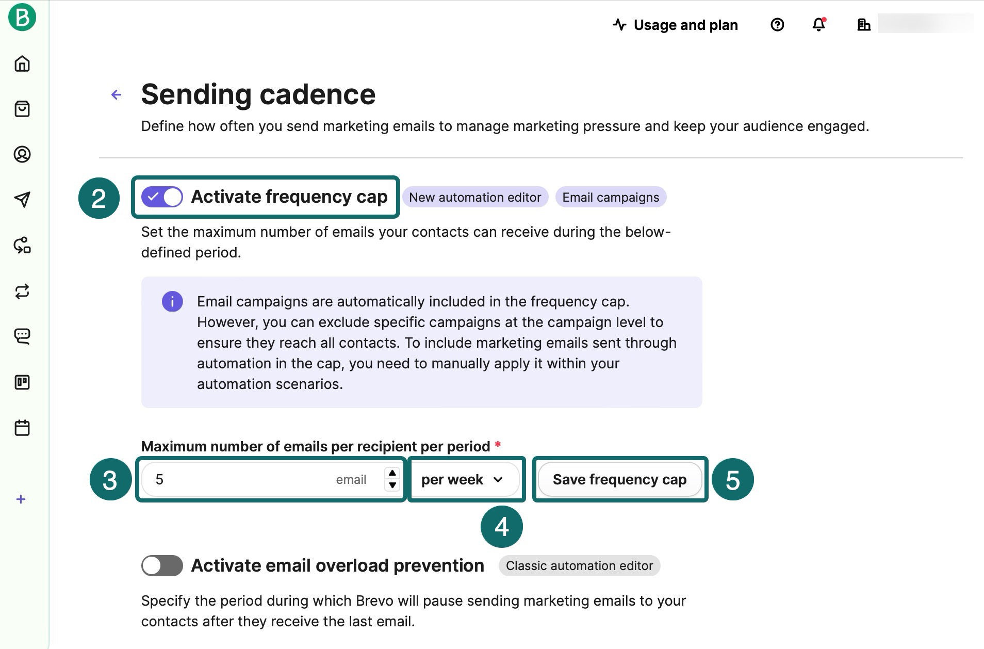The image size is (984, 649).
Task: Open the per week dropdown
Action: tap(466, 479)
